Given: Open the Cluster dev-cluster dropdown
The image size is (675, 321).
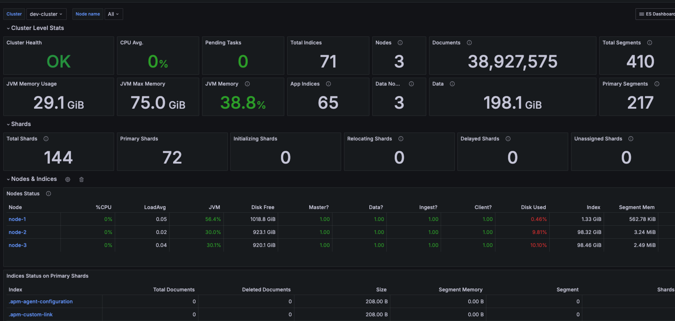Looking at the screenshot, I should [46, 14].
